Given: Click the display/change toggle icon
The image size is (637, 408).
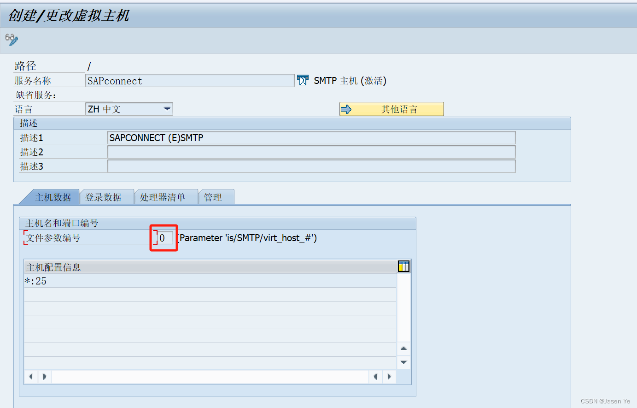Looking at the screenshot, I should [11, 39].
